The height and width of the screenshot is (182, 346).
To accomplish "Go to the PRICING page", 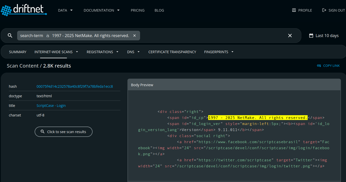I will tap(138, 10).
